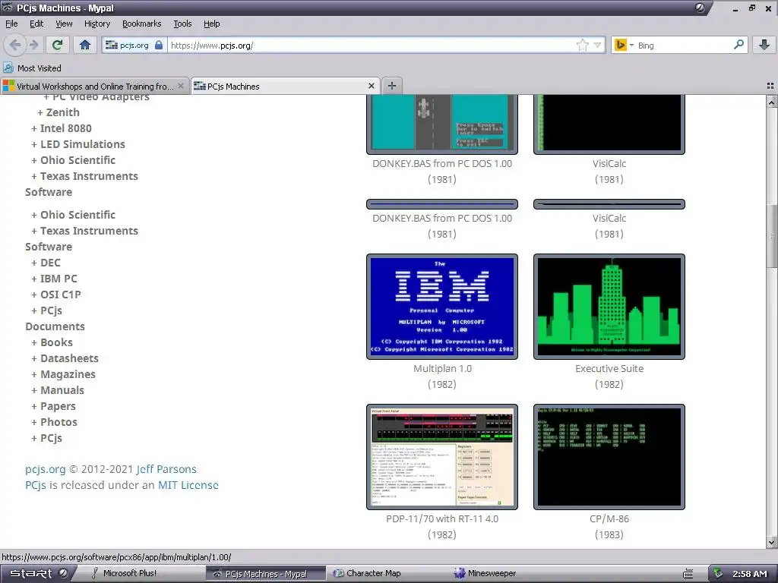Show all tabs list button
This screenshot has height=583, width=778.
point(770,86)
